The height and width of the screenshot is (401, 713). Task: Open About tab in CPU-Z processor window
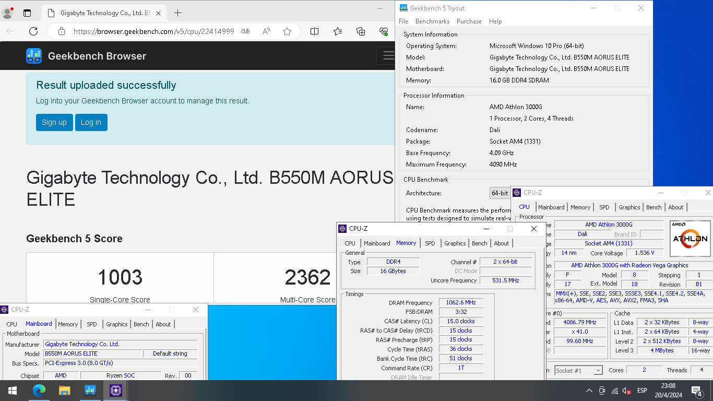click(676, 207)
